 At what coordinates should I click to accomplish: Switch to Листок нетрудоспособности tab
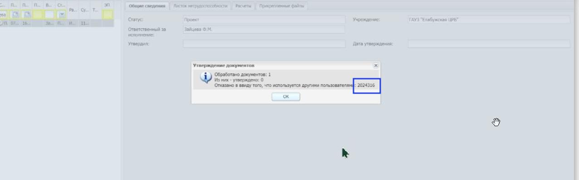coord(201,6)
